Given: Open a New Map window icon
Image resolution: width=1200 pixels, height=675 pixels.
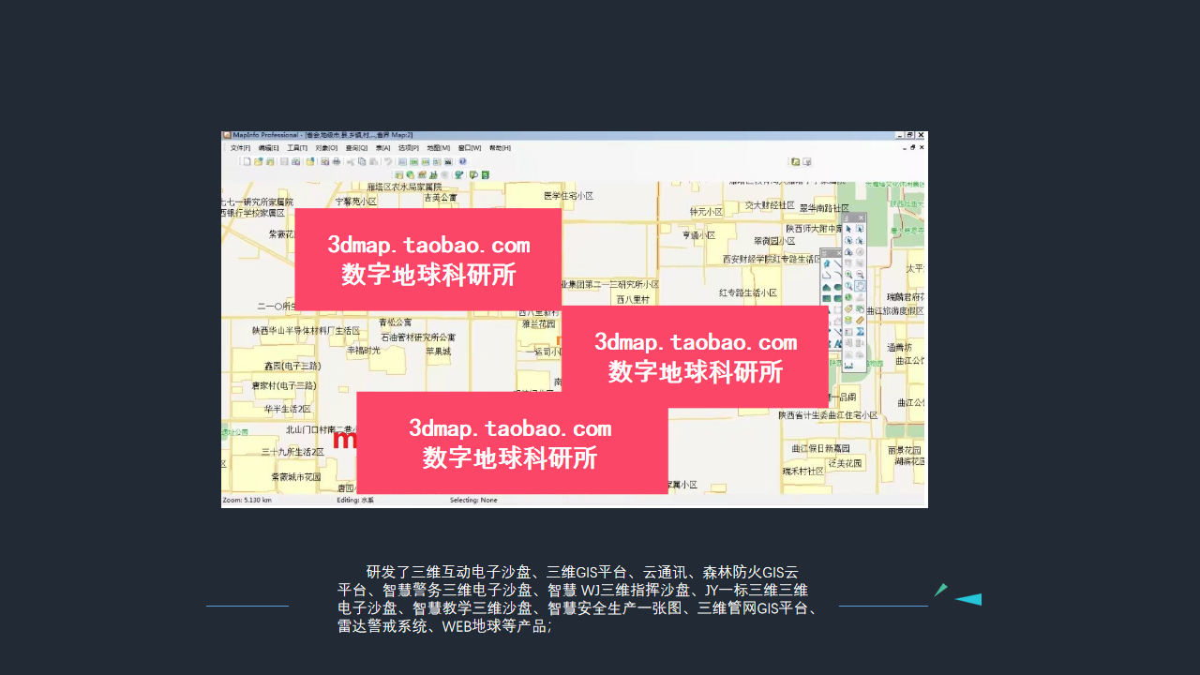Looking at the screenshot, I should click(413, 161).
